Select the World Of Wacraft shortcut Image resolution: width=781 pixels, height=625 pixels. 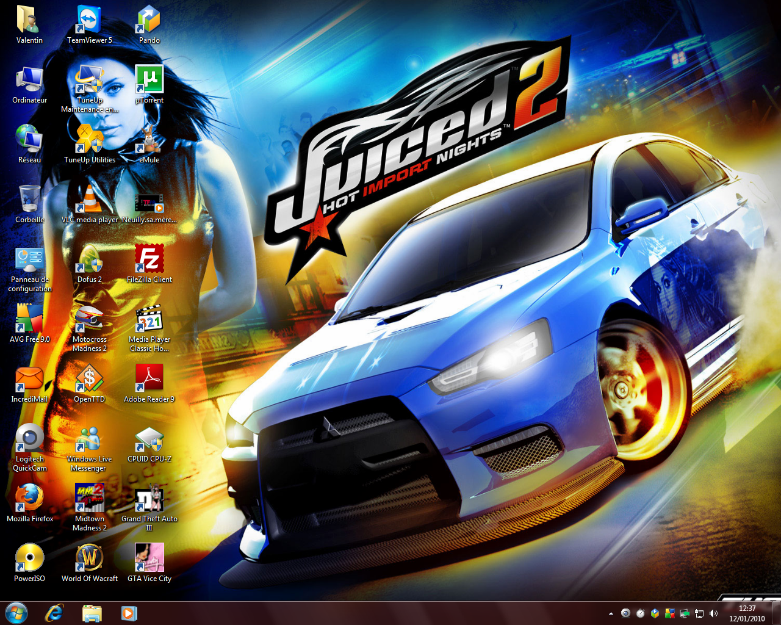[90, 563]
